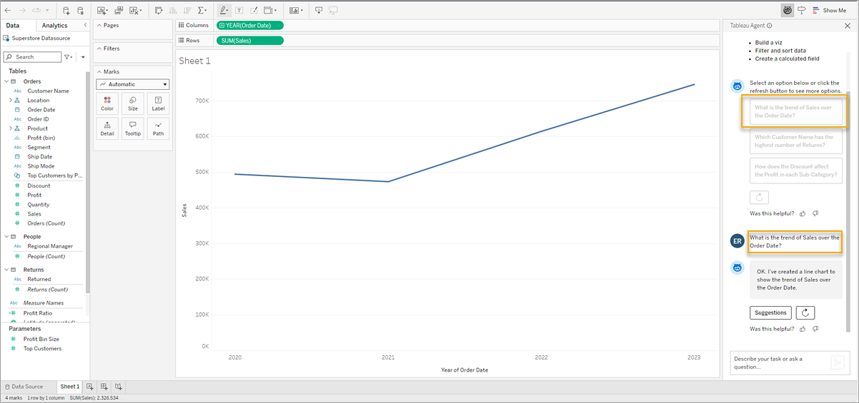Click the Data Guide signpost icon

pos(802,11)
